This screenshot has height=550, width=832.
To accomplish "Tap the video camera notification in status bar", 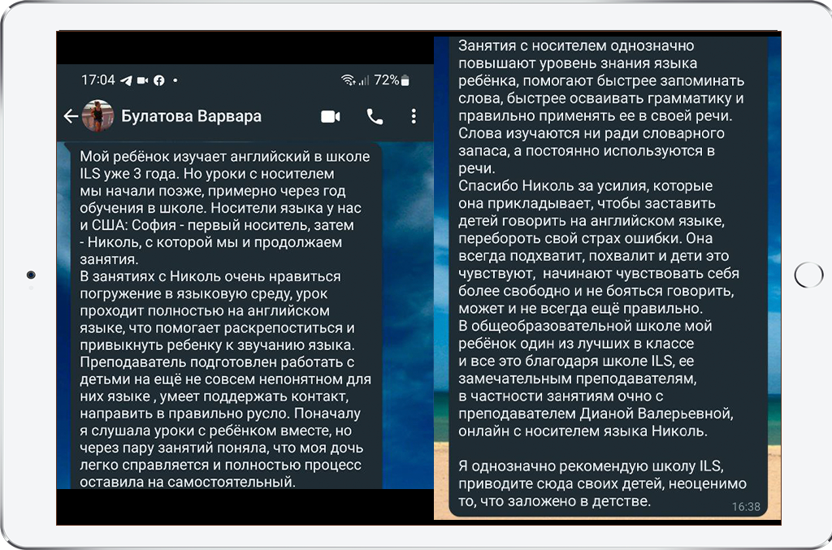I will click(x=143, y=80).
